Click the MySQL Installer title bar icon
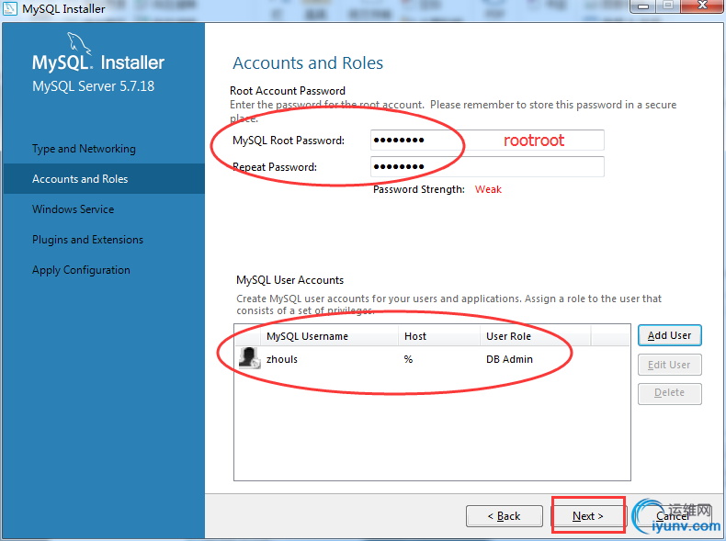Image resolution: width=726 pixels, height=541 pixels. [10, 8]
